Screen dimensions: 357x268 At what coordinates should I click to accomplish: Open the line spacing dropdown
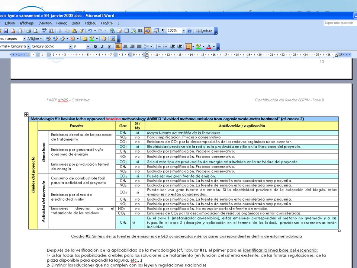coord(151,47)
